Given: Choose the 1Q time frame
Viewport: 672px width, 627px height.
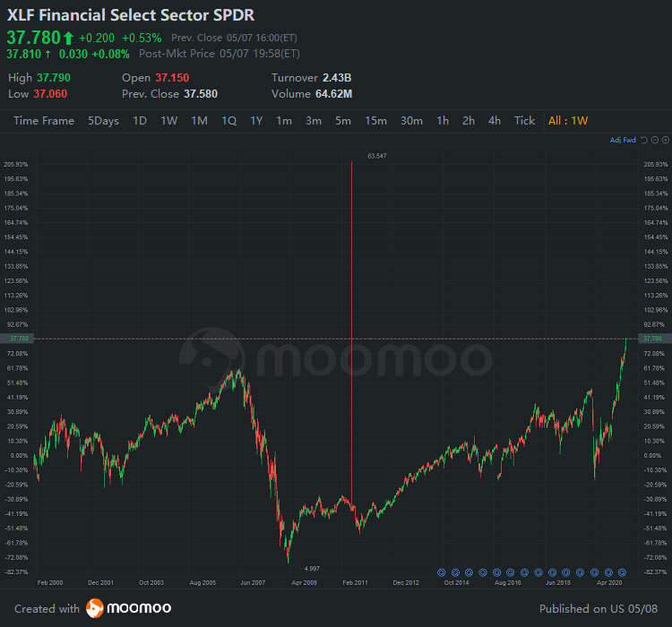Looking at the screenshot, I should tap(228, 121).
